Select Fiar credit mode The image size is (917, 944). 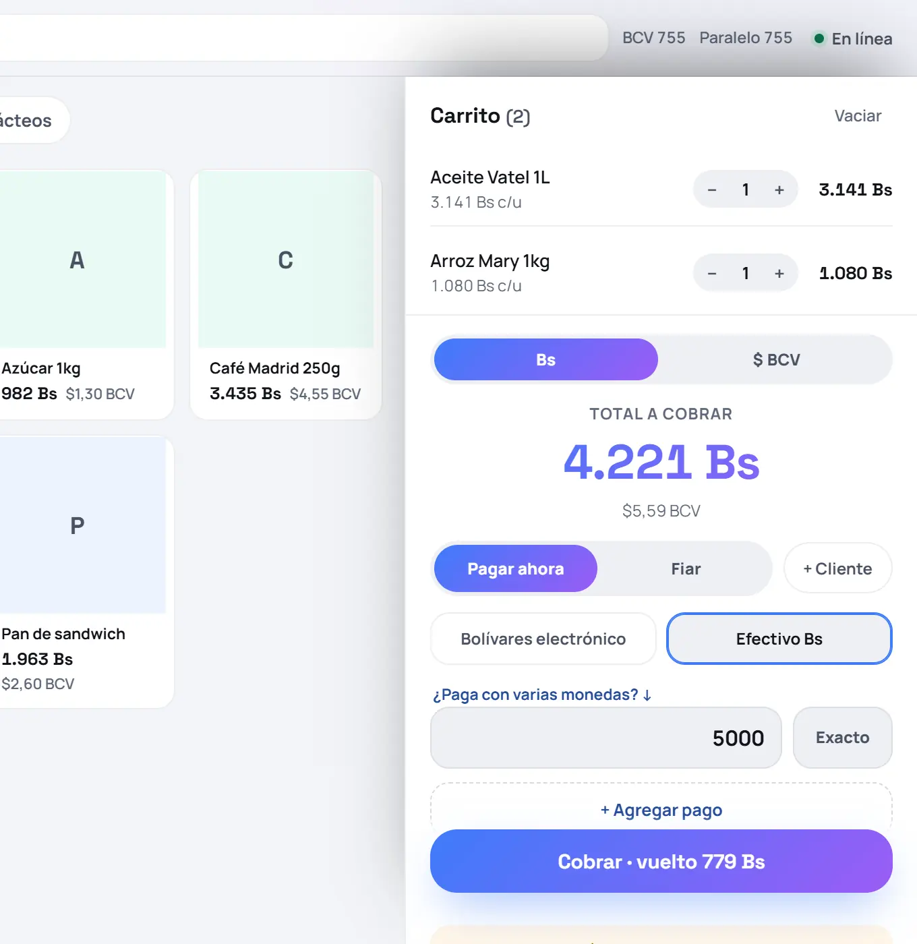tap(686, 568)
